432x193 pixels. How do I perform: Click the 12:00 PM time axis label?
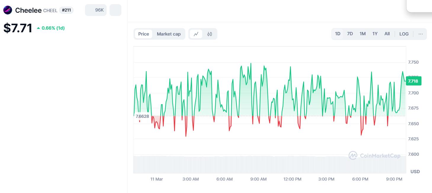[x=293, y=179]
